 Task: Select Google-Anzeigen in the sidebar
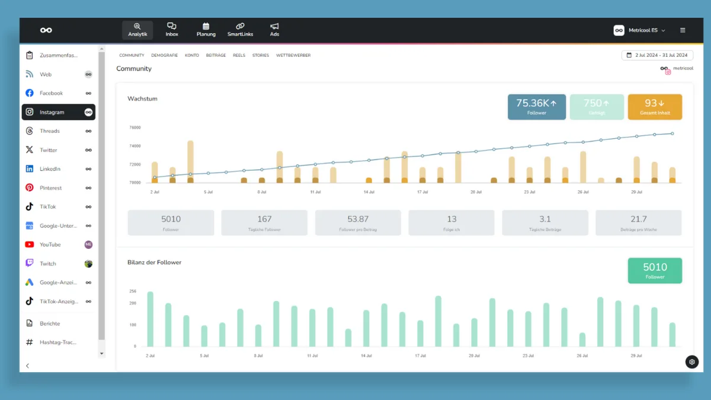pyautogui.click(x=59, y=283)
